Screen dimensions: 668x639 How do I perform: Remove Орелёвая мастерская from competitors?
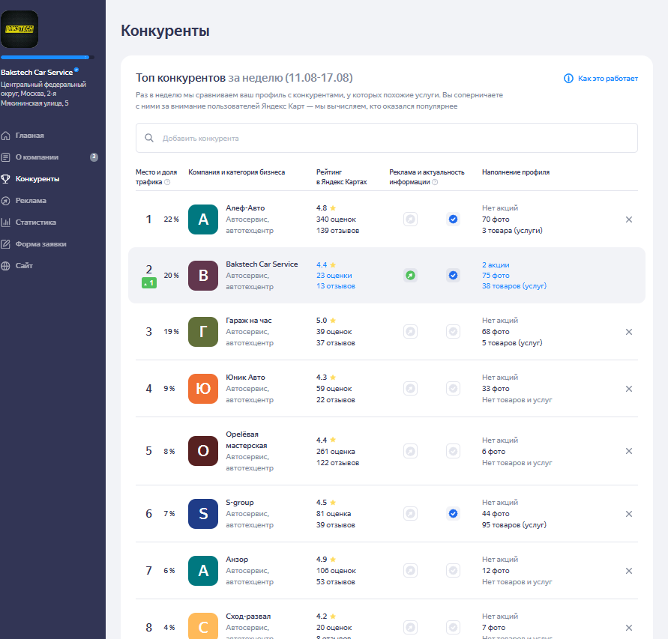click(629, 451)
